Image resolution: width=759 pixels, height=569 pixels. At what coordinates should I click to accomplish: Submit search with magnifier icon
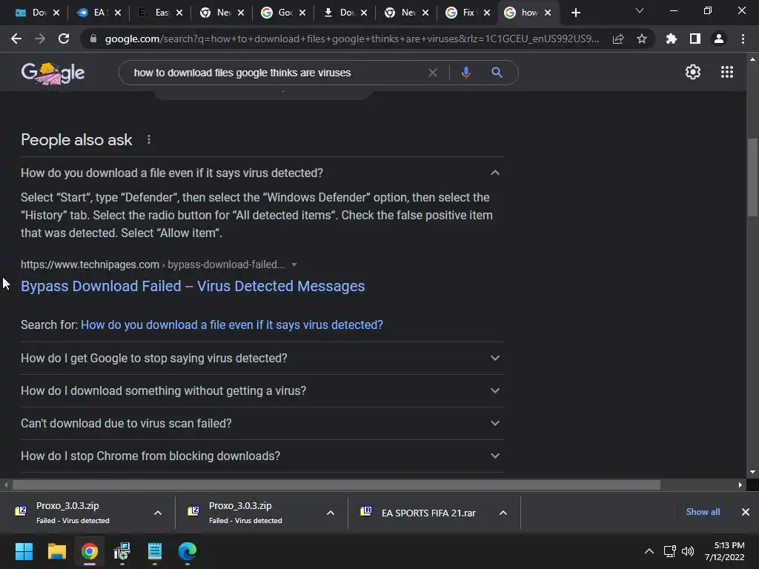click(x=497, y=73)
